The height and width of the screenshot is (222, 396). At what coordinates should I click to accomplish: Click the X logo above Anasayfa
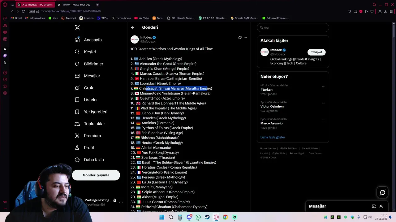tap(77, 28)
